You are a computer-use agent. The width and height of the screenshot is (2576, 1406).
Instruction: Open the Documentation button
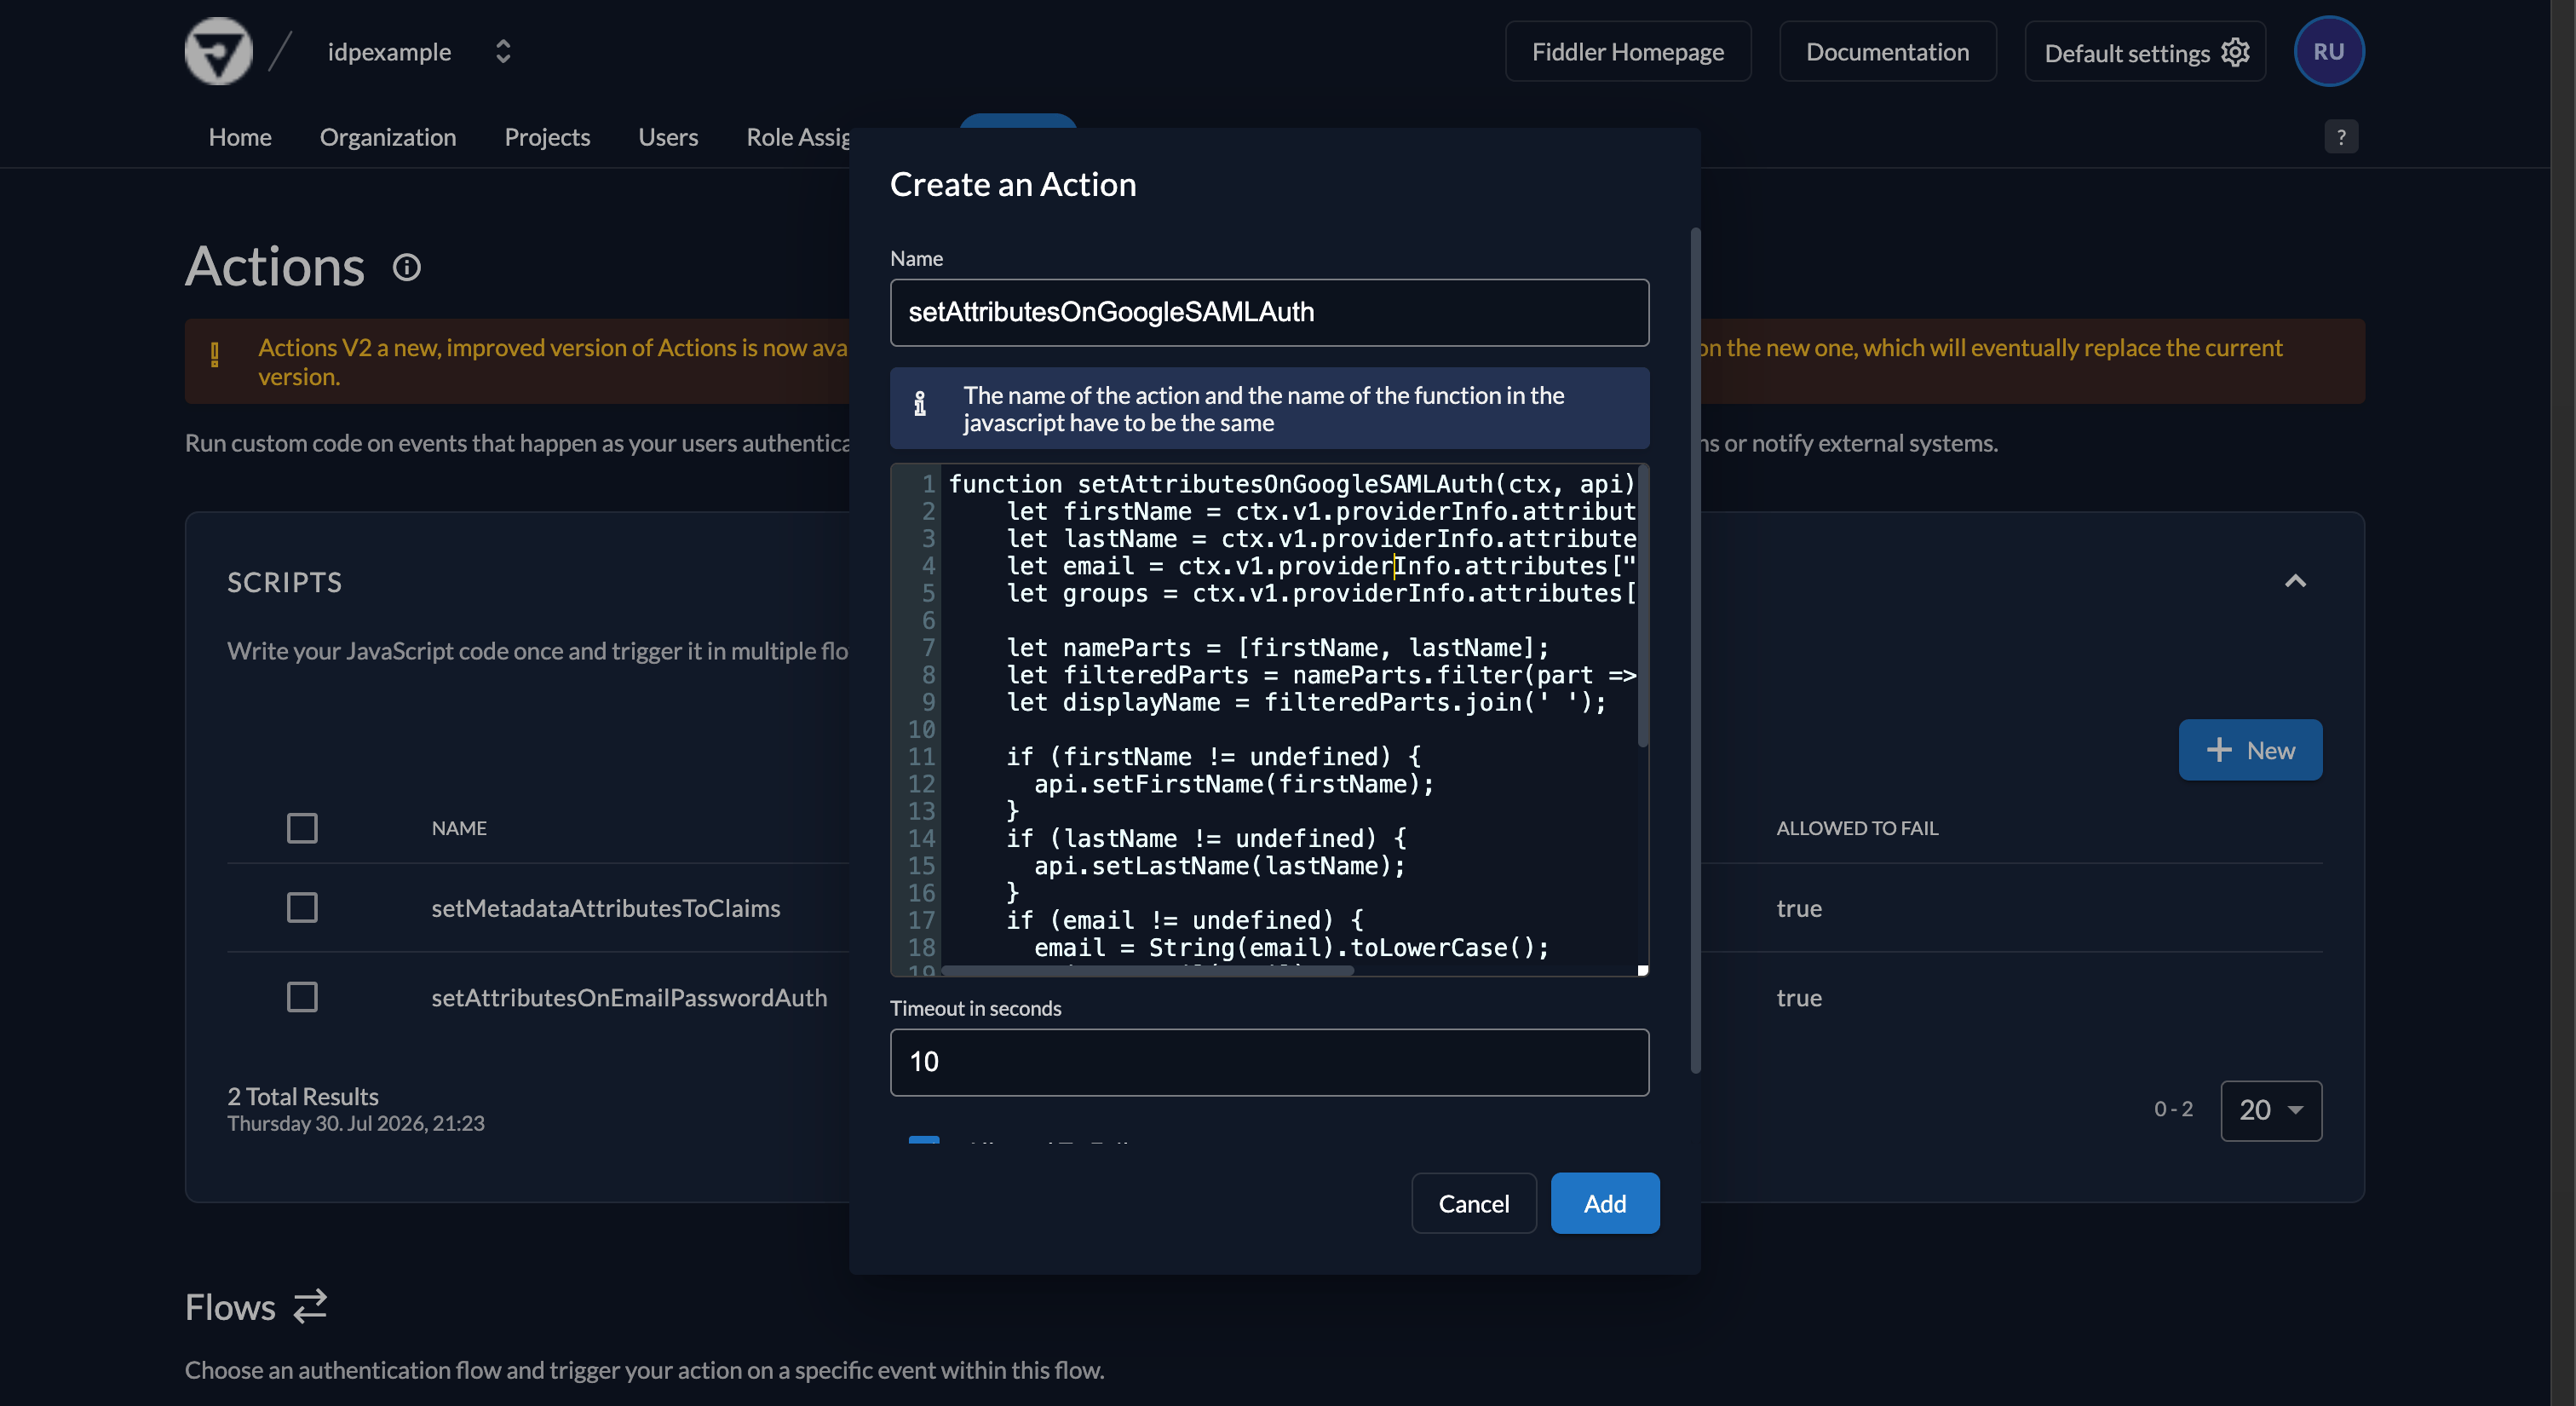click(1887, 51)
